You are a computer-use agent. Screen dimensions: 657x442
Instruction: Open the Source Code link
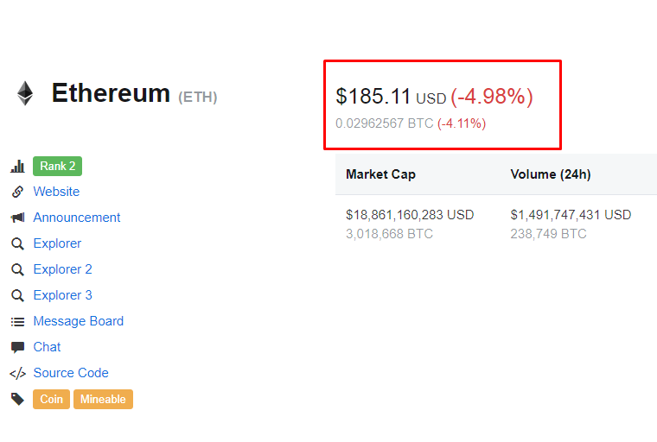[x=71, y=373]
